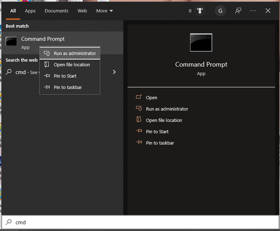Click the magnifier icon in search box
This screenshot has width=280, height=231.
click(x=9, y=222)
